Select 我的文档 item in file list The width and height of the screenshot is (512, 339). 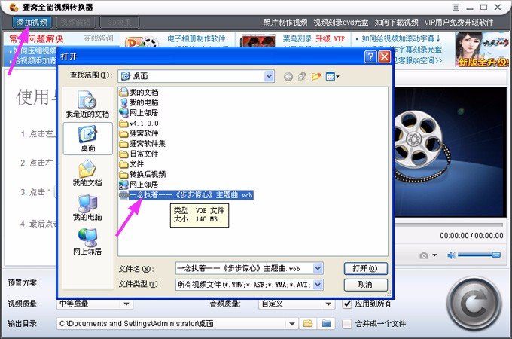139,93
